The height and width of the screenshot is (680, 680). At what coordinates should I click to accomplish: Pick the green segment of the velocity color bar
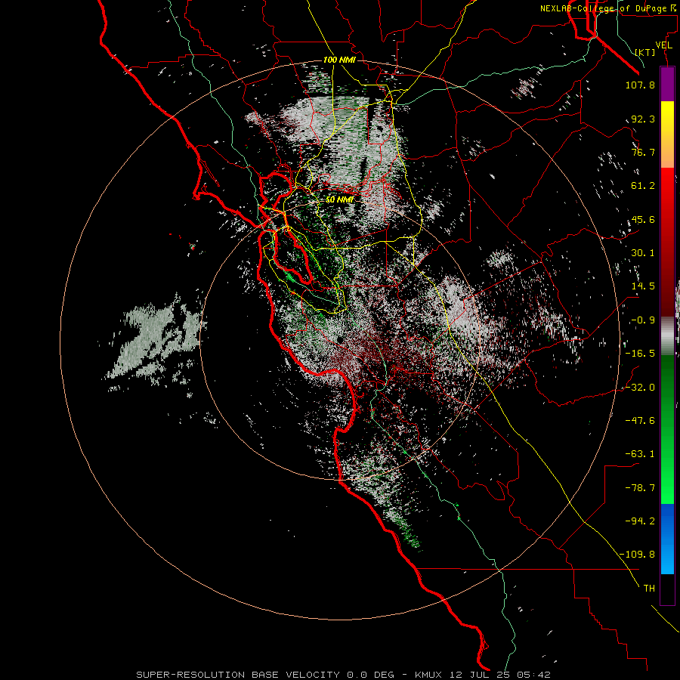click(x=667, y=429)
